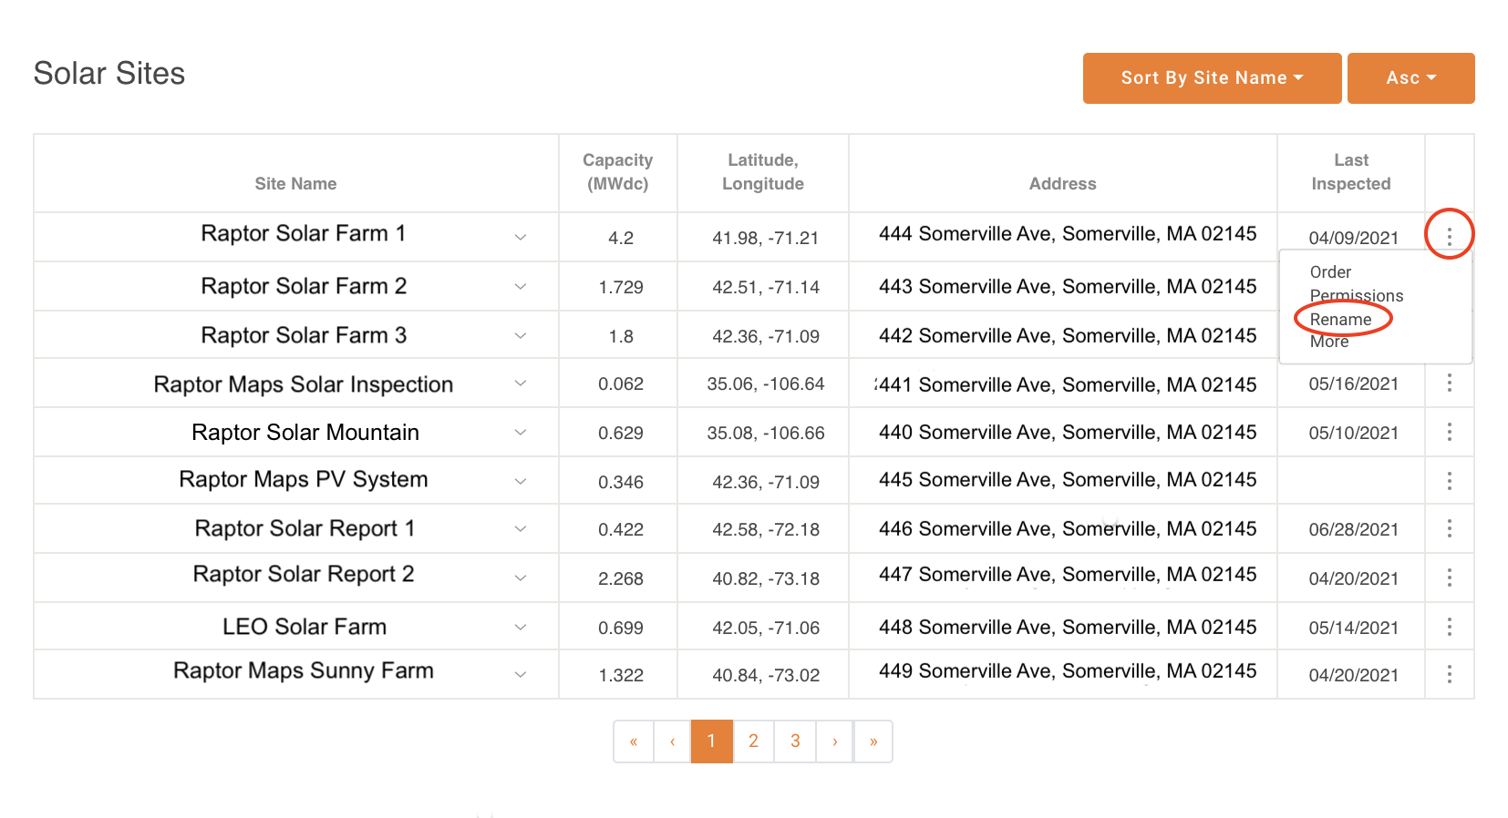Expand the Raptor Solar Farm 1 row chevron

pyautogui.click(x=521, y=238)
